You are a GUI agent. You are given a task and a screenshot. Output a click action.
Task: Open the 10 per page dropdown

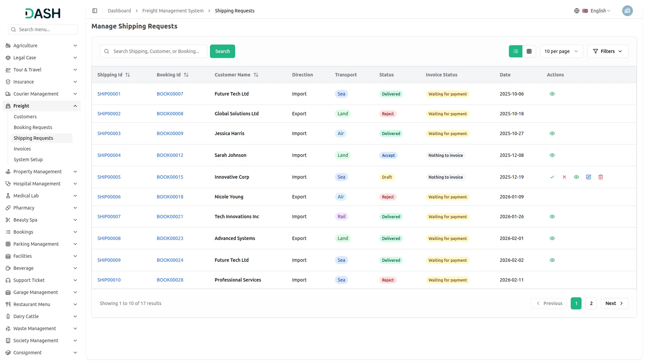pos(561,51)
